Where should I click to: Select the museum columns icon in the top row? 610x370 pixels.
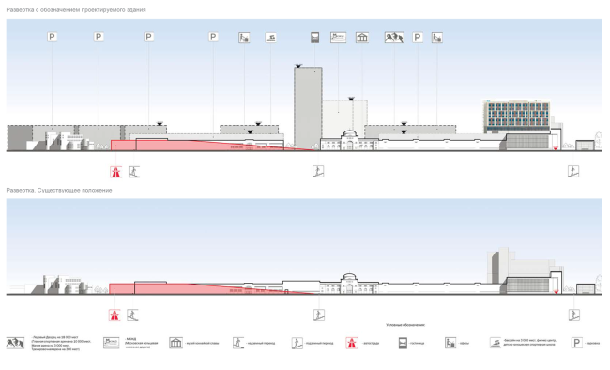362,38
